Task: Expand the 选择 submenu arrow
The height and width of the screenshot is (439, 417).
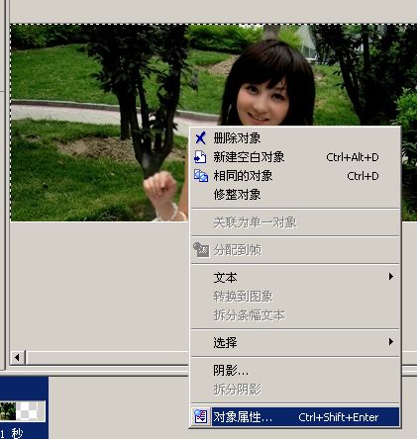Action: (391, 342)
